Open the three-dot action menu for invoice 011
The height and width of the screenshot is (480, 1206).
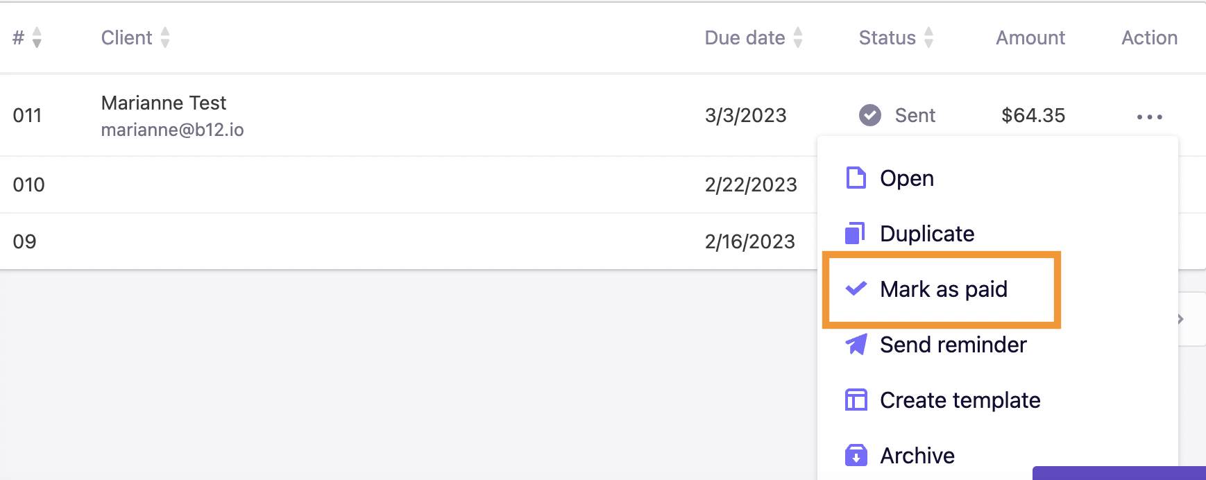pyautogui.click(x=1149, y=117)
